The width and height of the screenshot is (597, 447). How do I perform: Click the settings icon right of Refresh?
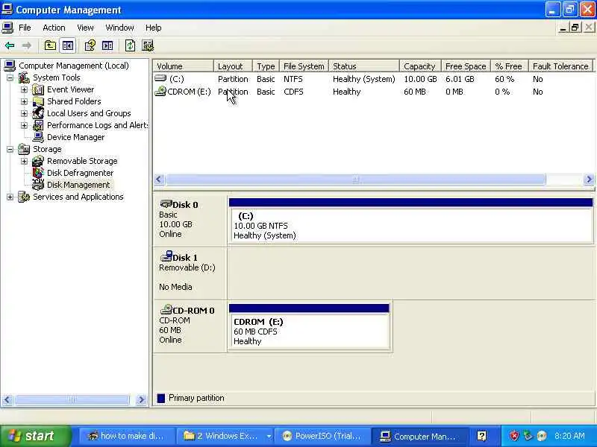148,45
